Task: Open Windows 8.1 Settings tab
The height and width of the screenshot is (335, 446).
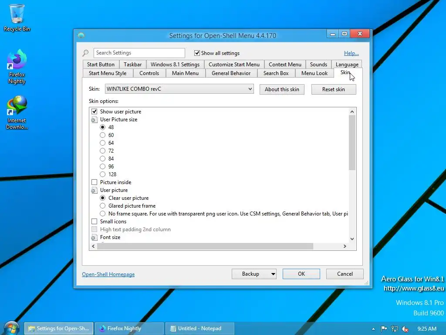Action: click(x=175, y=65)
